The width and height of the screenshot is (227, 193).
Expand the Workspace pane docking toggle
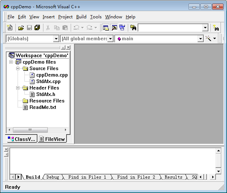[63, 47]
